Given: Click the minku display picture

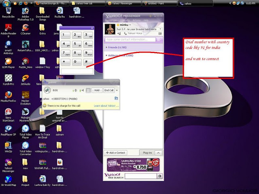Looking at the screenshot, I should pos(110,29).
